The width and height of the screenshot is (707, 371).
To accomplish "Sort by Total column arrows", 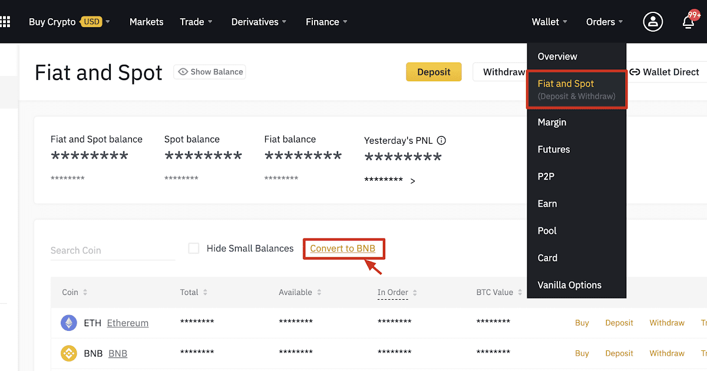I will (x=206, y=292).
